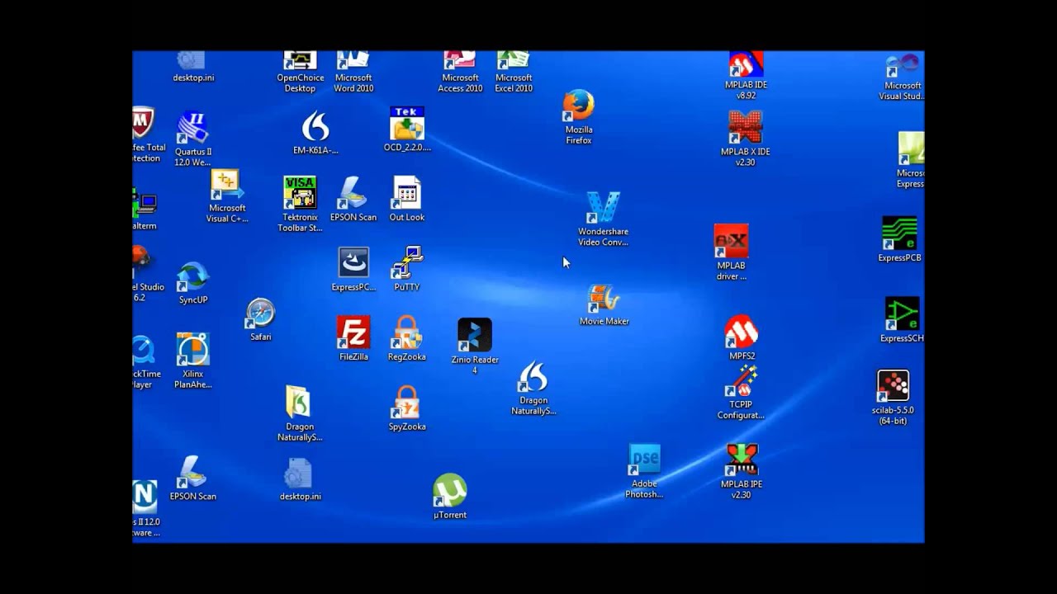Viewport: 1057px width, 594px height.
Task: Select the Tek OCD_2.2.0... folder icon
Action: pyautogui.click(x=407, y=129)
